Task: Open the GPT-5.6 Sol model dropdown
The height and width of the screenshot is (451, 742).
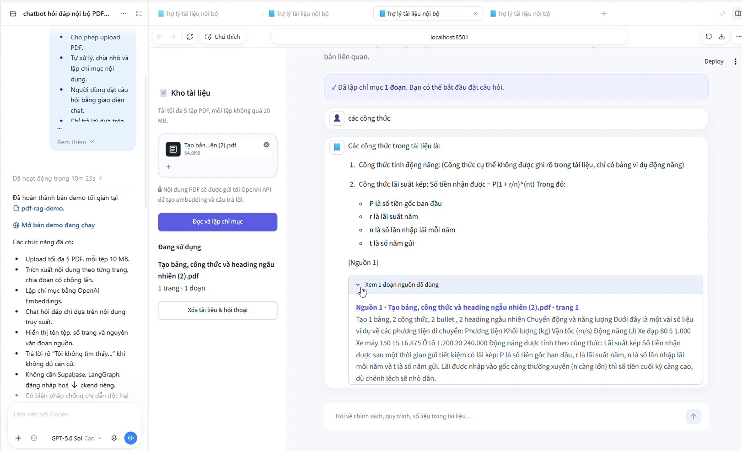Action: coord(76,438)
